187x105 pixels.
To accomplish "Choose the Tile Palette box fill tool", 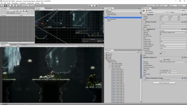I will coord(17,11).
